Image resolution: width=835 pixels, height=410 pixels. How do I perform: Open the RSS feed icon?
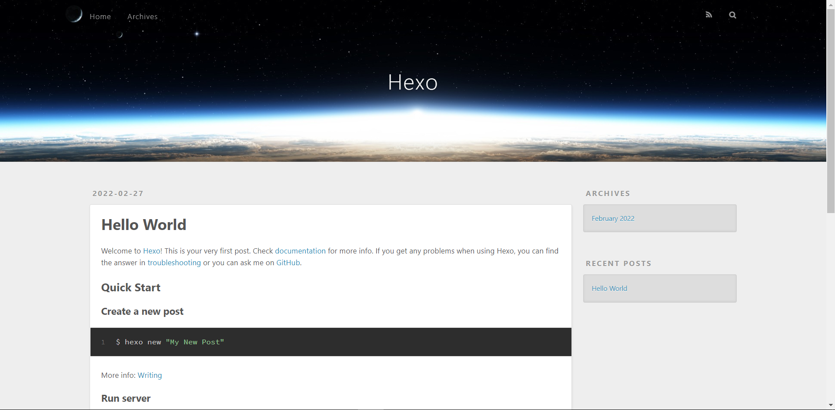pyautogui.click(x=709, y=15)
